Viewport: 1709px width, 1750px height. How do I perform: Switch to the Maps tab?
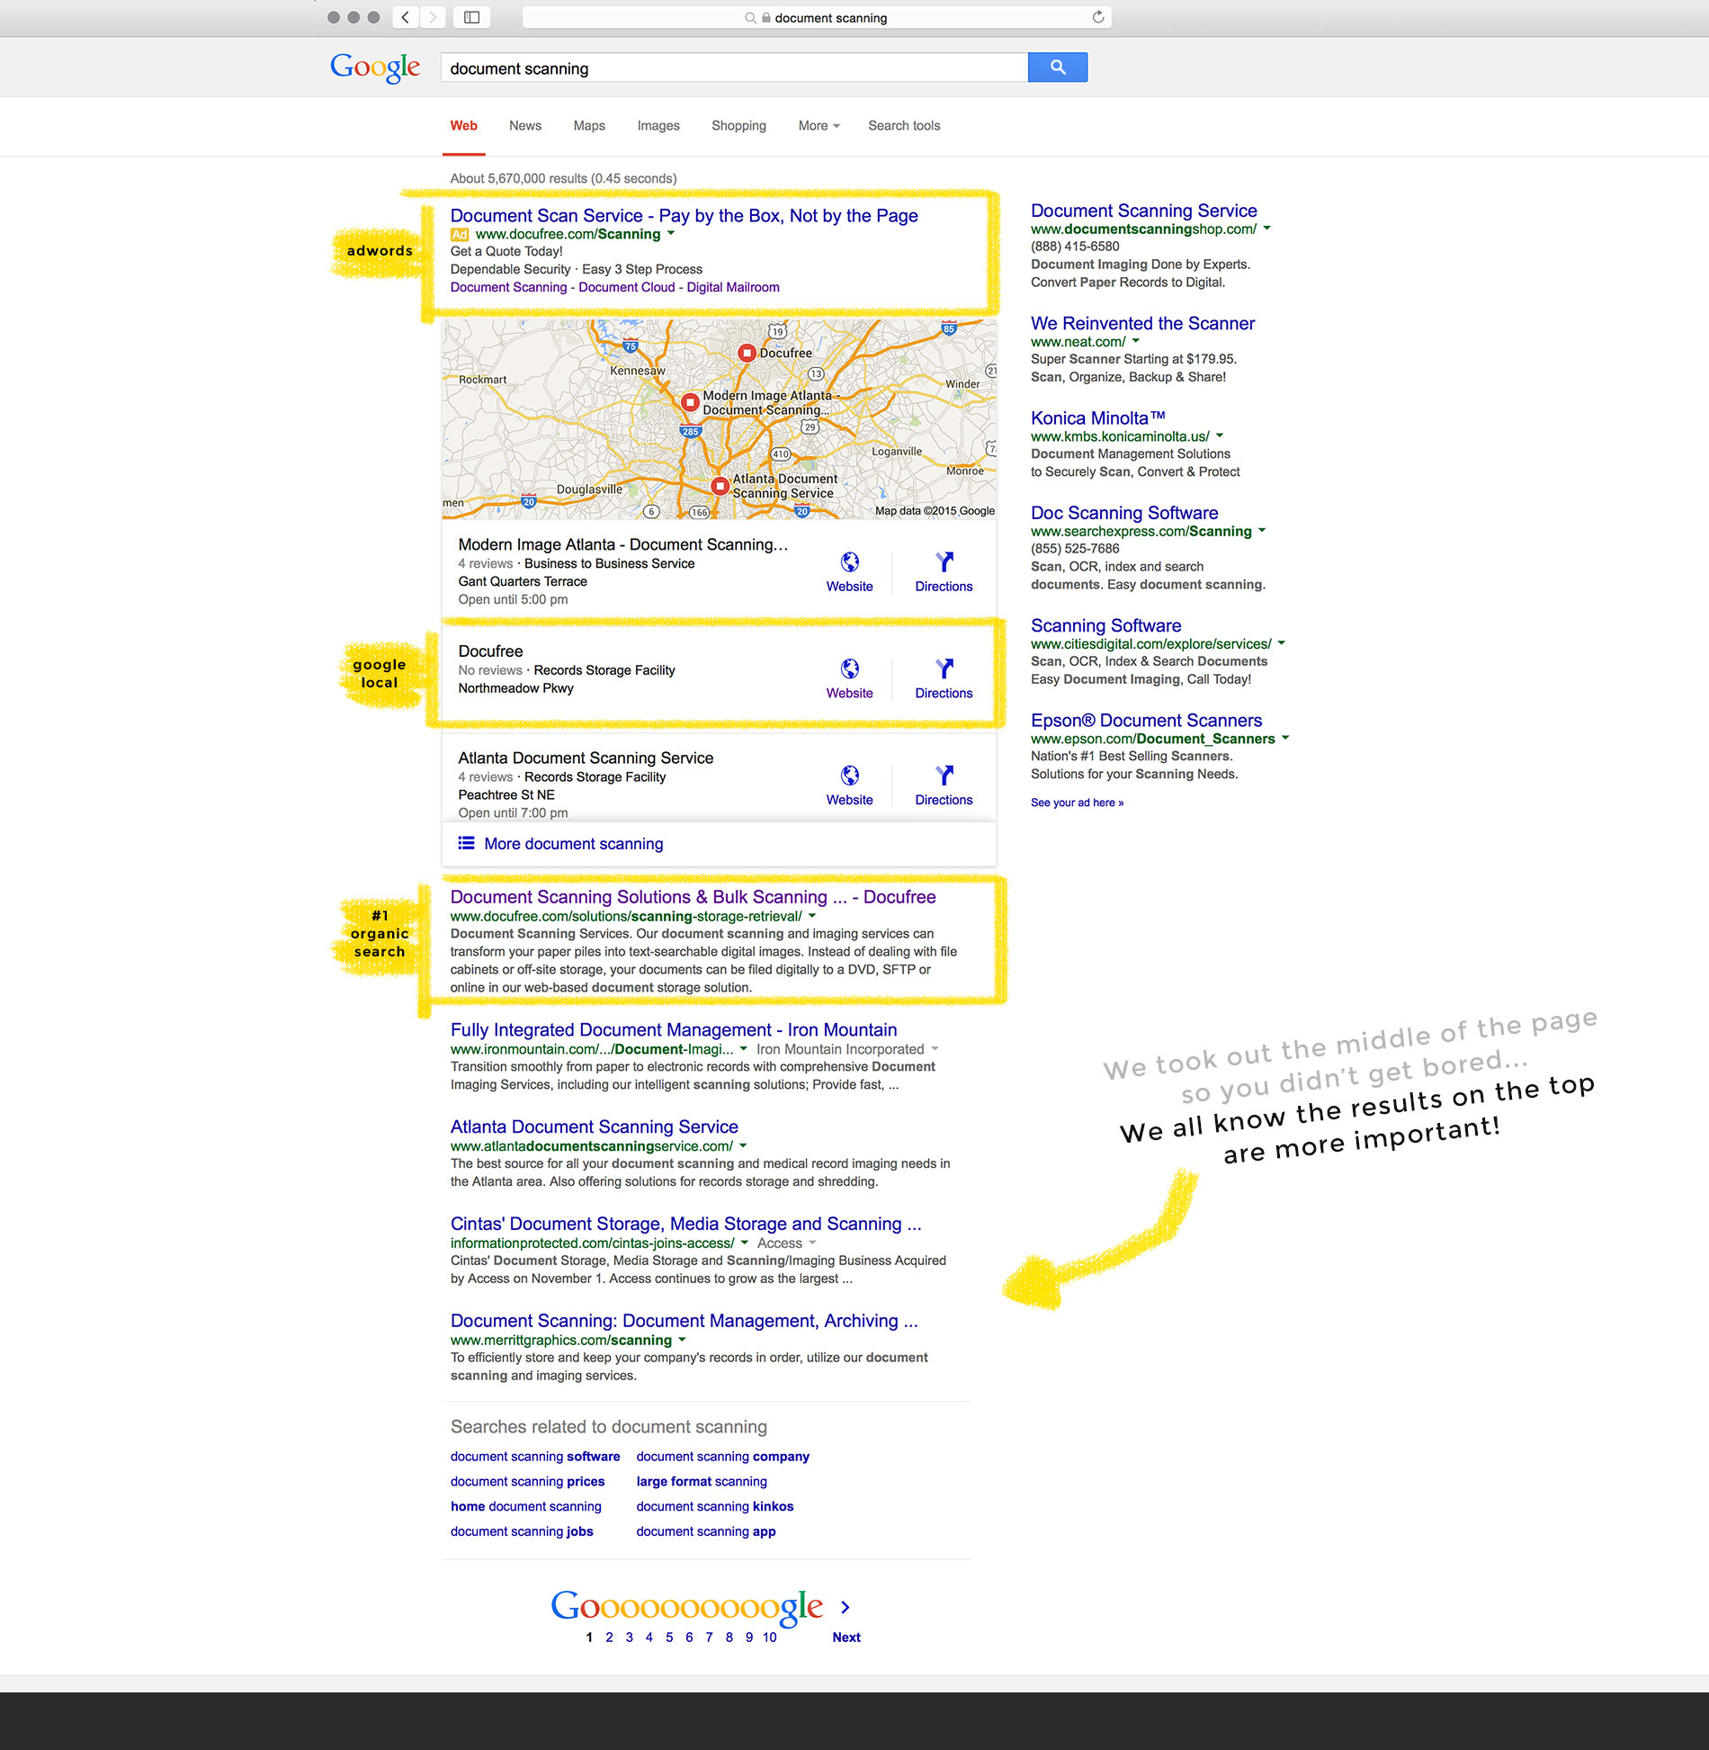[x=589, y=126]
